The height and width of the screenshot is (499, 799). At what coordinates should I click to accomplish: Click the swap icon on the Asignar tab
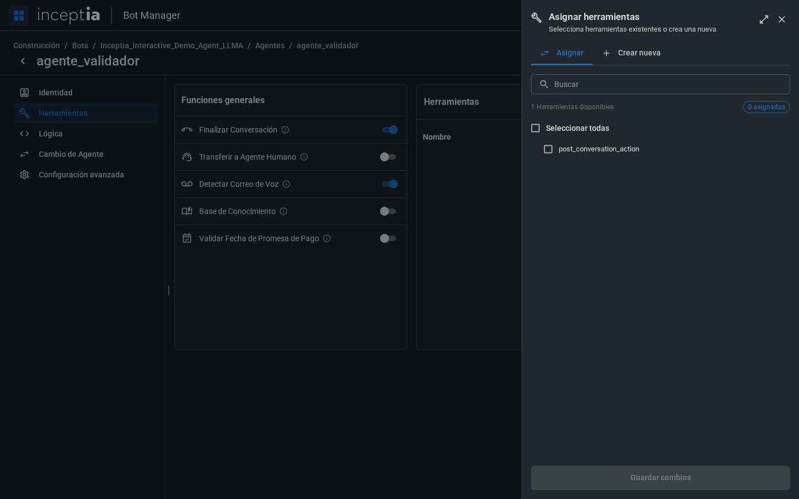[545, 53]
